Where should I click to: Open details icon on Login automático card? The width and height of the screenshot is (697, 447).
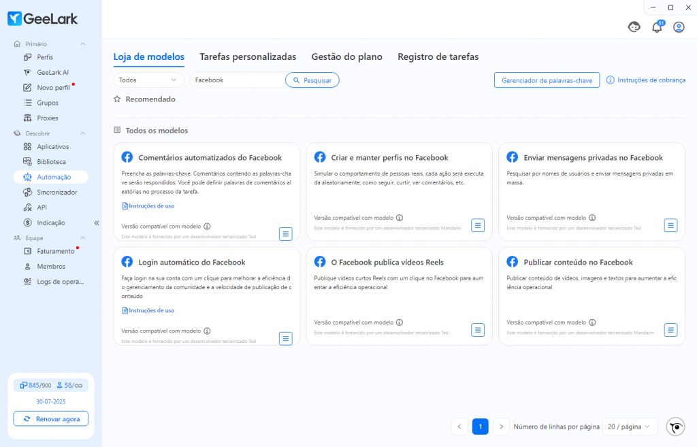click(x=285, y=339)
